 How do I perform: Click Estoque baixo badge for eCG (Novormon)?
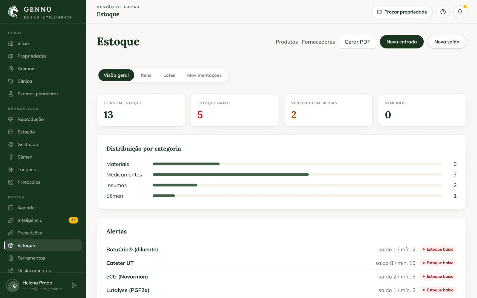pos(438,277)
